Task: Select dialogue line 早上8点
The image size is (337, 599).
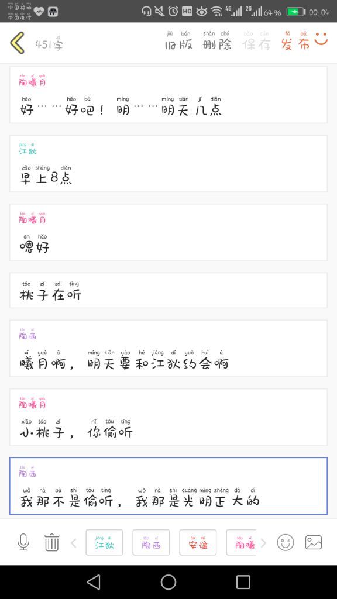Action: pos(168,164)
